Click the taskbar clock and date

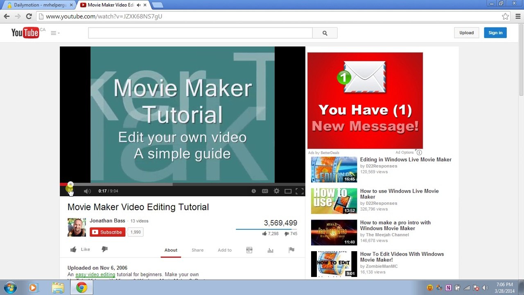click(504, 288)
